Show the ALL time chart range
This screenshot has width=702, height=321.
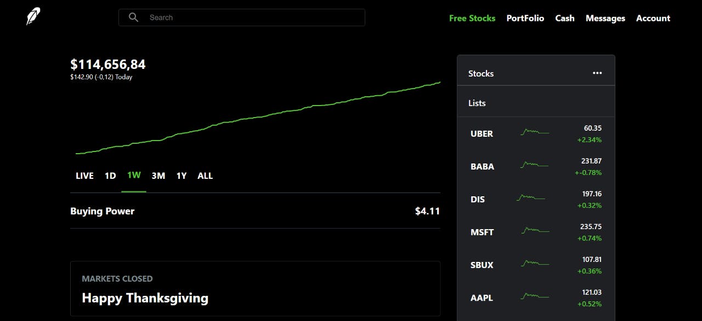(205, 176)
